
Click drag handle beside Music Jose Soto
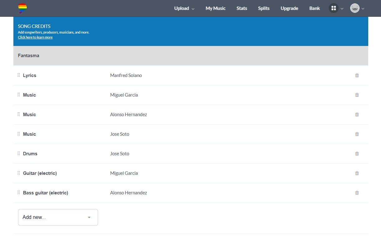tap(19, 134)
